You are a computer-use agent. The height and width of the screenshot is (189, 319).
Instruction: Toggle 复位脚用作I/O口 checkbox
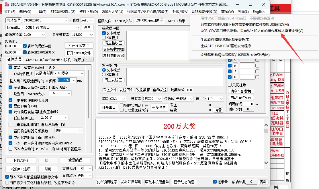[11, 106]
